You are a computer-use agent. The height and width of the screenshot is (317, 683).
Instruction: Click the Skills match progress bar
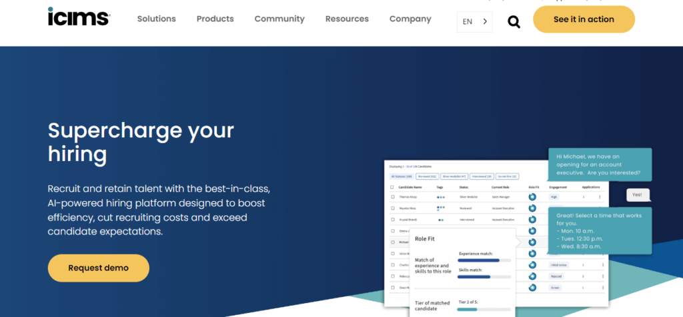coord(484,277)
